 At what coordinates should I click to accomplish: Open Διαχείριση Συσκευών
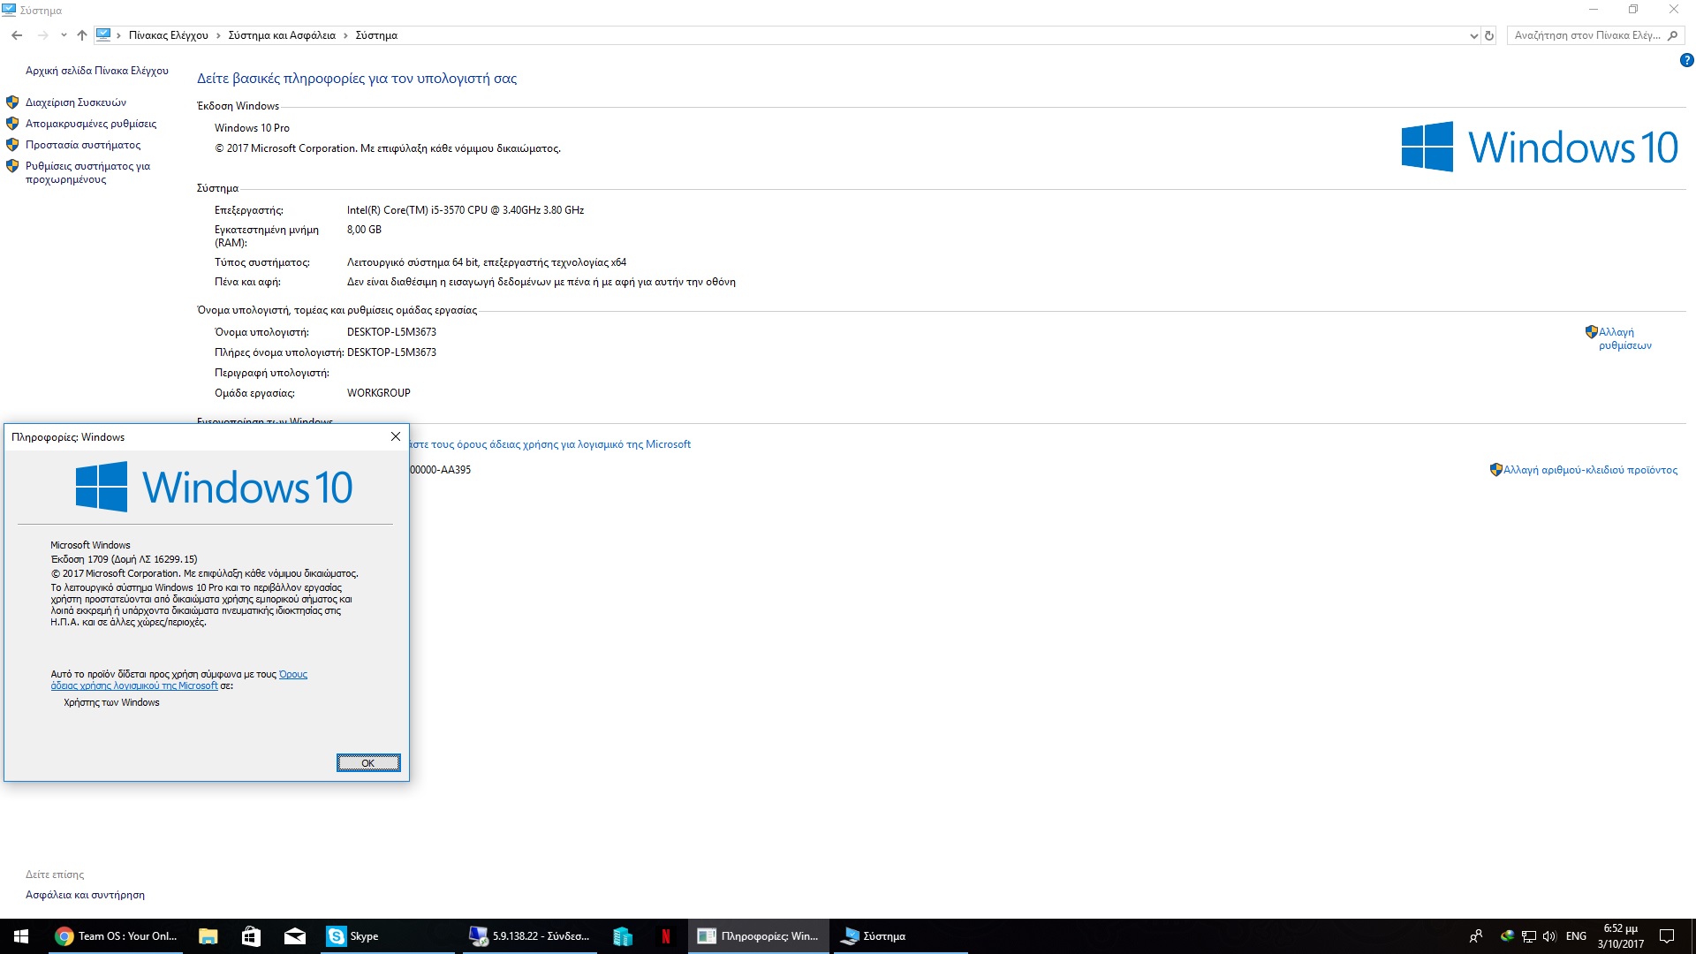[x=76, y=102]
